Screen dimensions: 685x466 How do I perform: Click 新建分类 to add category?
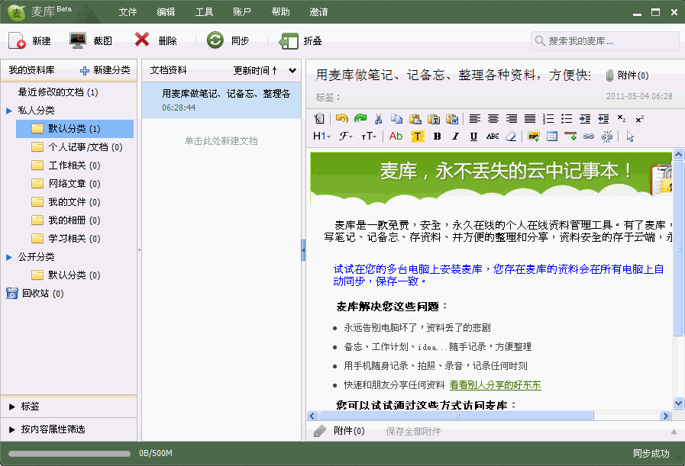[x=105, y=70]
